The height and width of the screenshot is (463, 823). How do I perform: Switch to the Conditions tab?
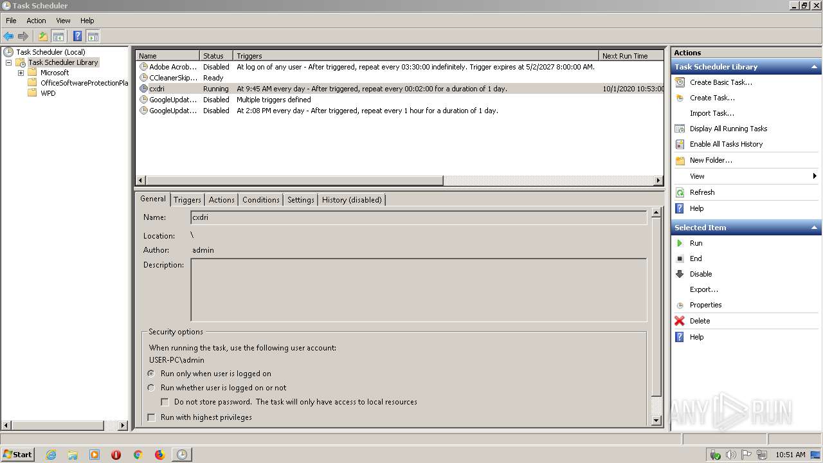[261, 200]
